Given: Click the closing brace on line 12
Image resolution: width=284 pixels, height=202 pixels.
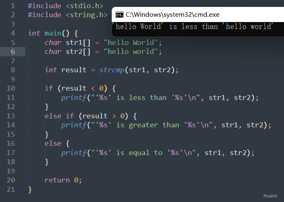Looking at the screenshot, I should (x=47, y=107).
